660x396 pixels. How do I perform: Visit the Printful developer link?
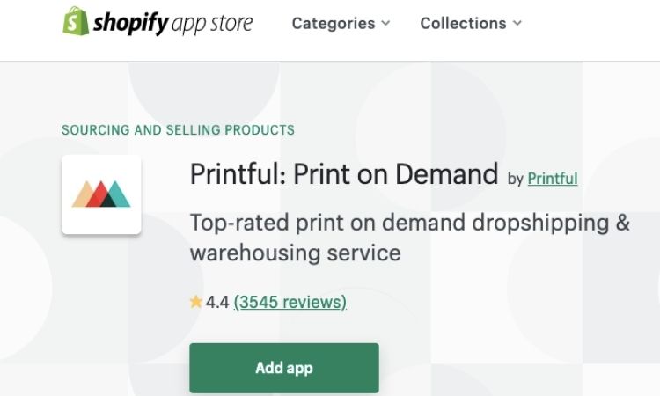pos(553,179)
